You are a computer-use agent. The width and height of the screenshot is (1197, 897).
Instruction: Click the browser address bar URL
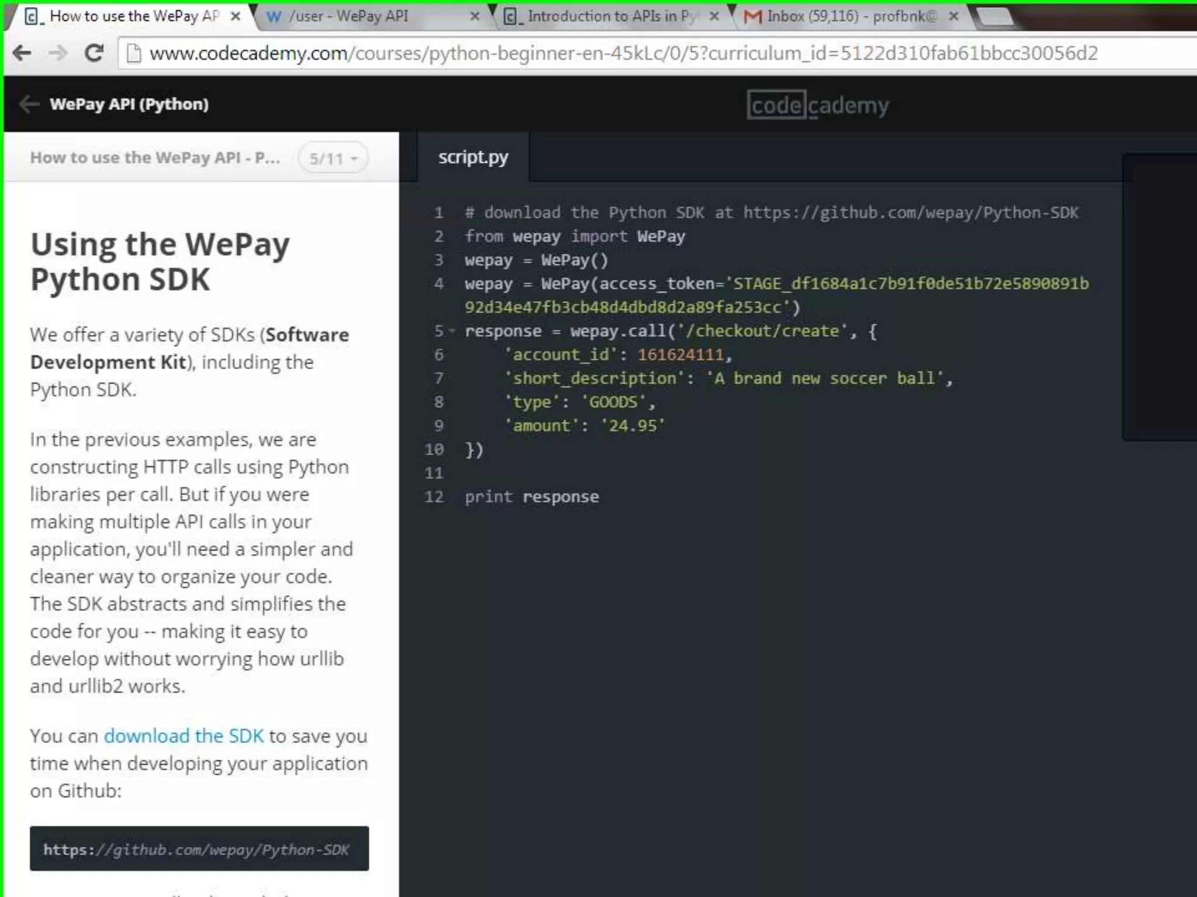624,53
